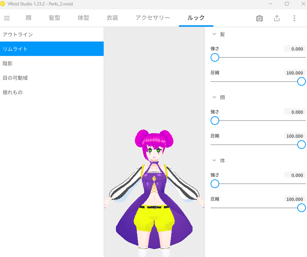Close the VRoid Studio window
This screenshot has width=307, height=257.
tap(303, 4)
